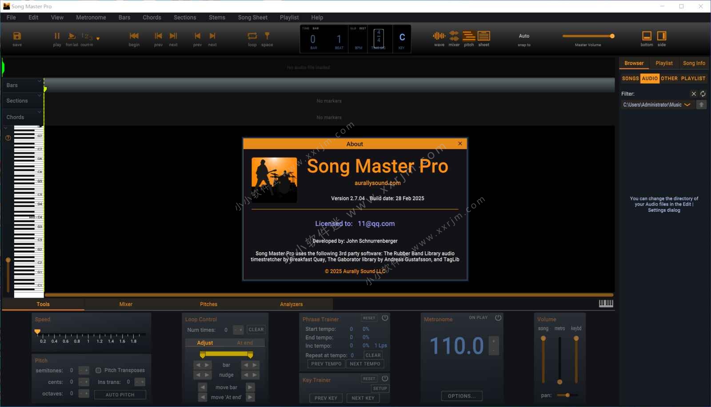Viewport: 711px width, 407px height.
Task: Show the wave view icon
Action: tap(439, 36)
